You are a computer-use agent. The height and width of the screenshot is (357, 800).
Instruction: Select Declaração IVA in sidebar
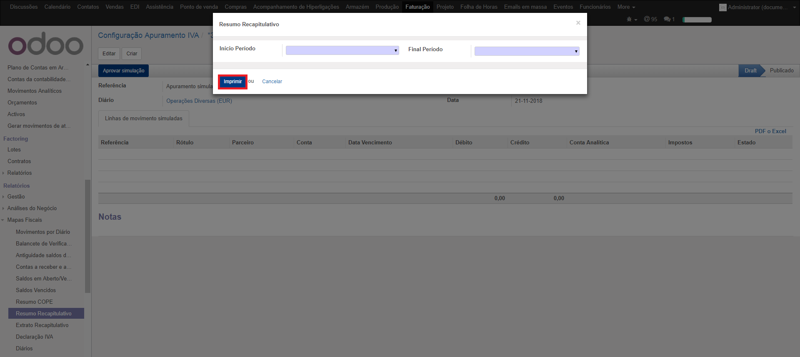[x=35, y=337]
